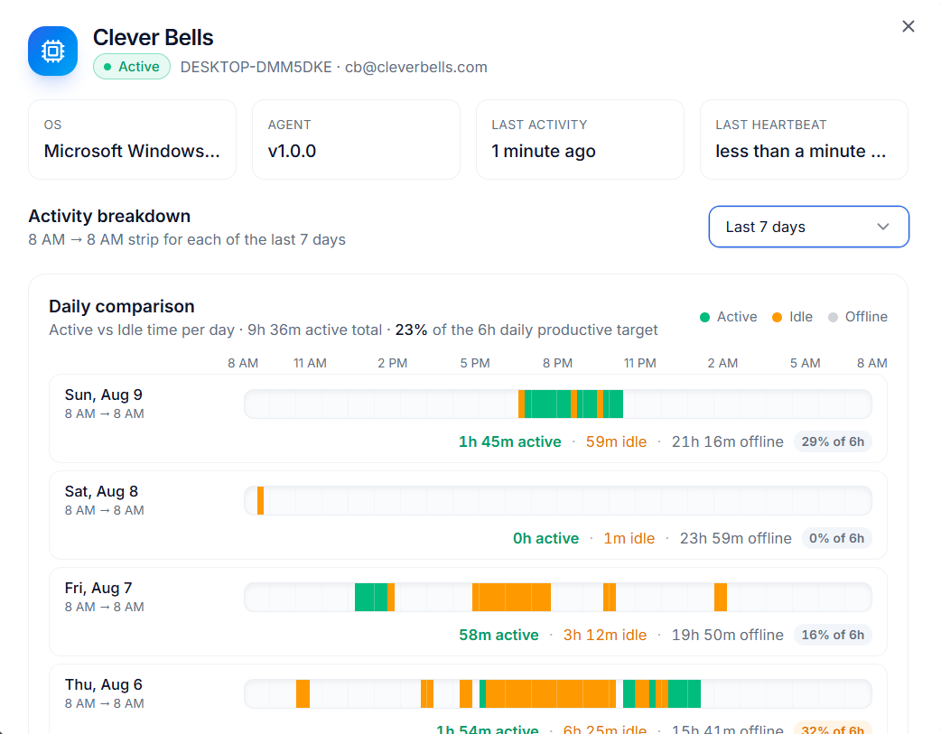Click the 'Activity breakdown' heading
This screenshot has height=734, width=941.
pyautogui.click(x=109, y=216)
